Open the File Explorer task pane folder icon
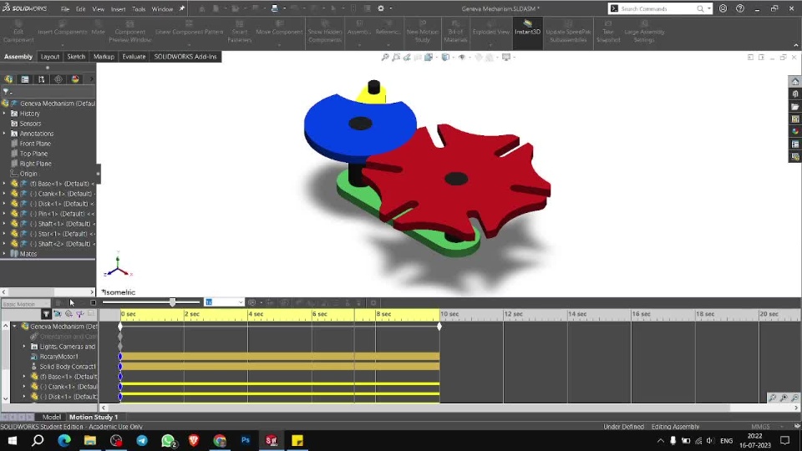Viewport: 802px width, 451px height. point(794,106)
